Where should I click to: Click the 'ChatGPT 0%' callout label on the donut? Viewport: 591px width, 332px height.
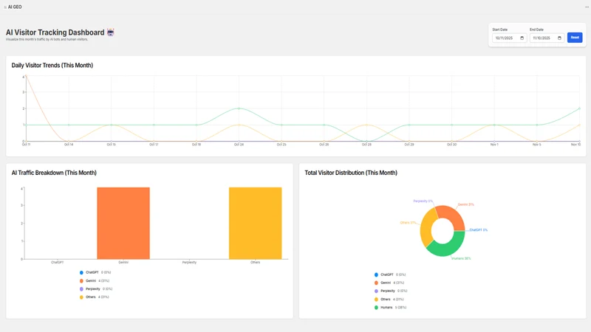(x=478, y=230)
